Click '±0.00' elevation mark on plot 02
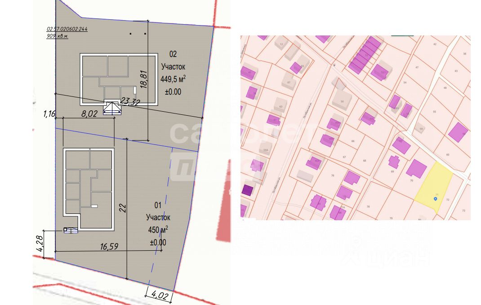This screenshot has width=481, height=305. (173, 92)
